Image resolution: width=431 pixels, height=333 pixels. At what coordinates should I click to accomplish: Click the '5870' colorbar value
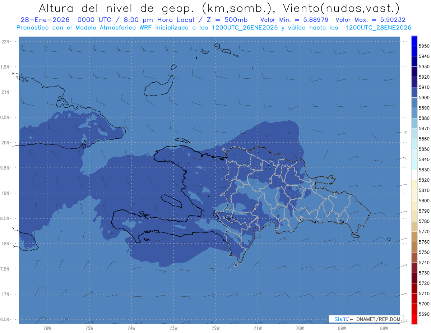(424, 129)
